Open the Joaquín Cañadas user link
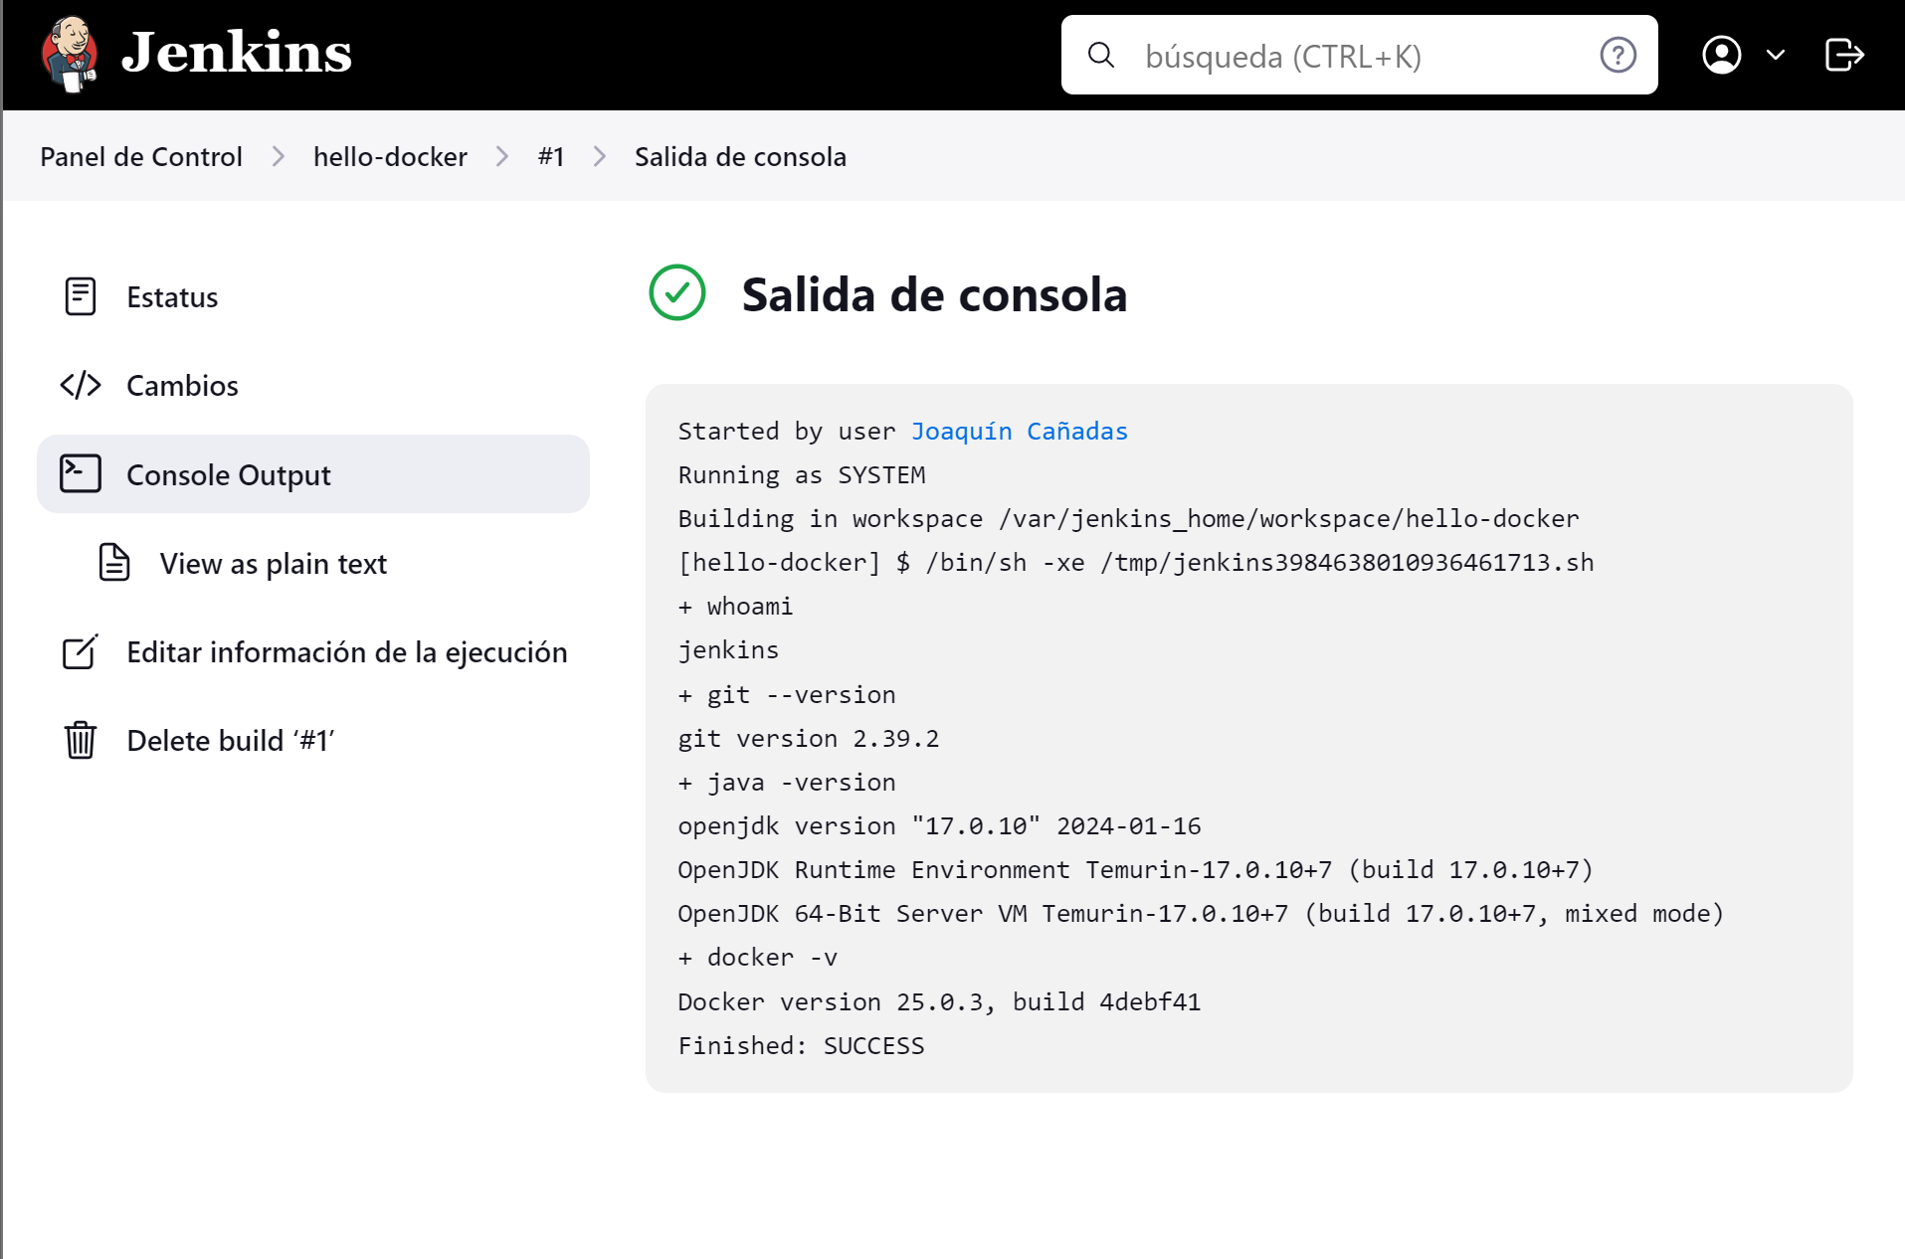This screenshot has width=1905, height=1259. point(1019,431)
